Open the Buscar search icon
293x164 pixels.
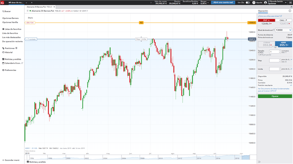click(x=3, y=11)
